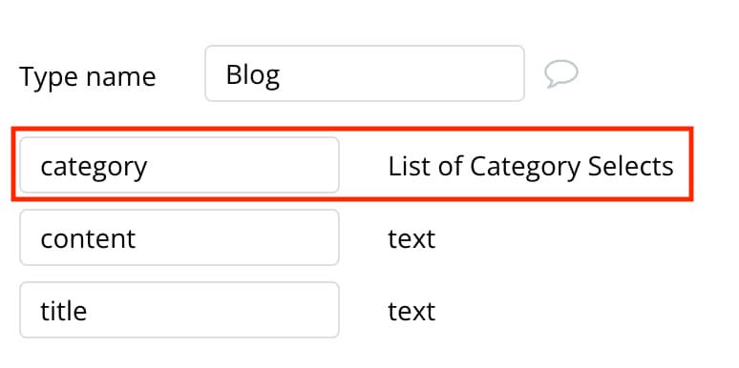Click the List of Category Selects type
Viewport: 739px width, 368px height.
tap(531, 167)
